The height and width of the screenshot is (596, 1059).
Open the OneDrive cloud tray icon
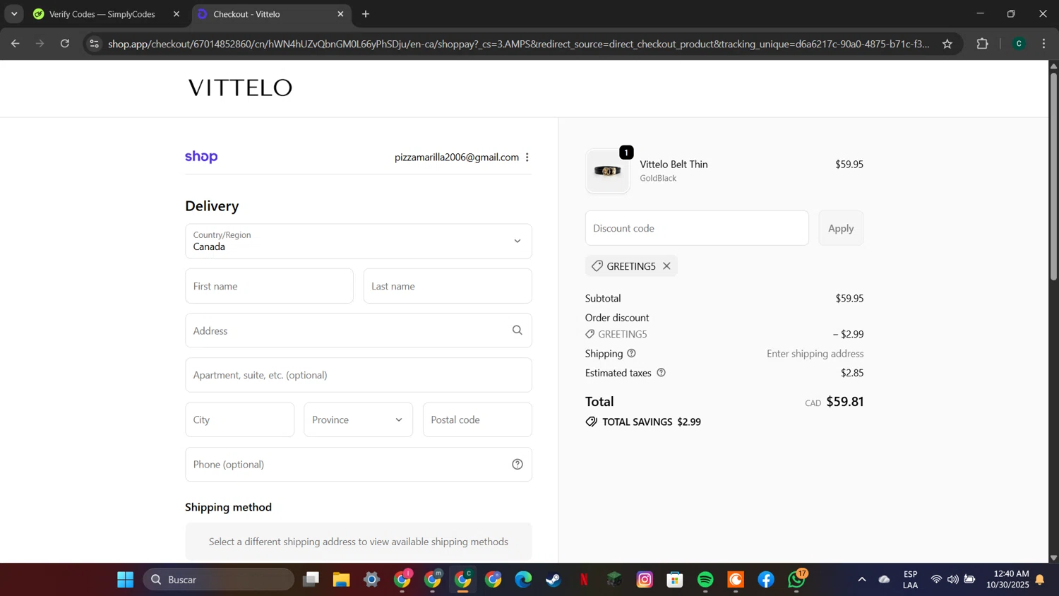point(884,580)
